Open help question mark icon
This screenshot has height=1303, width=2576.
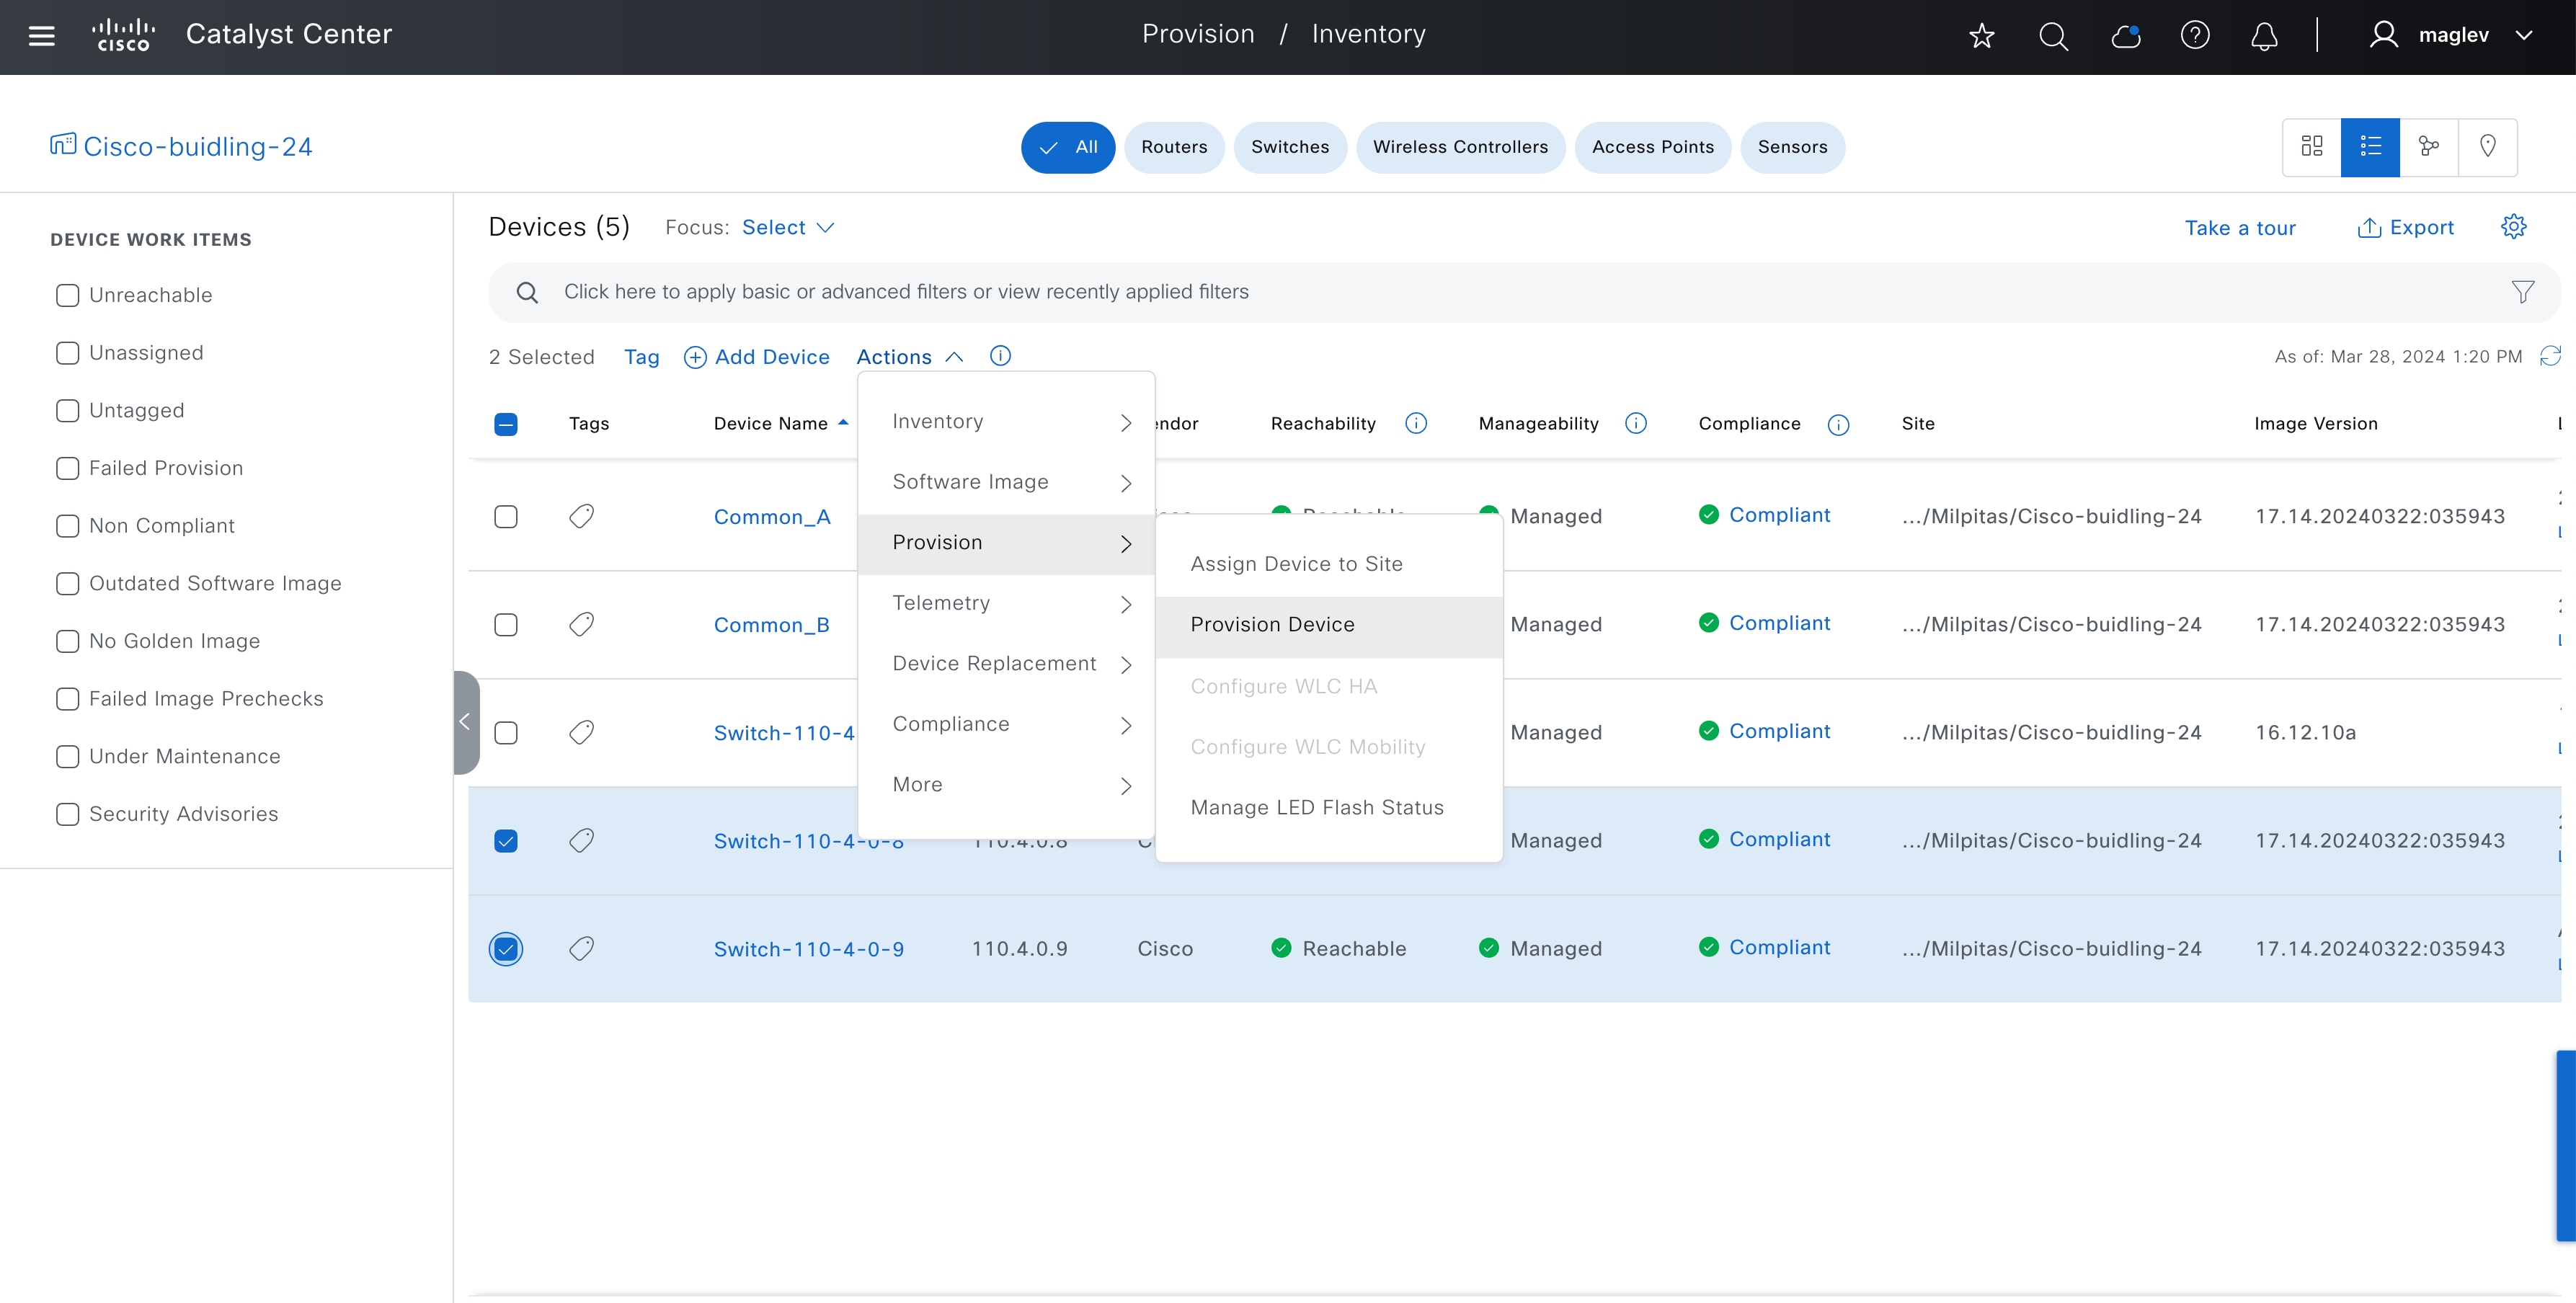pyautogui.click(x=2194, y=36)
